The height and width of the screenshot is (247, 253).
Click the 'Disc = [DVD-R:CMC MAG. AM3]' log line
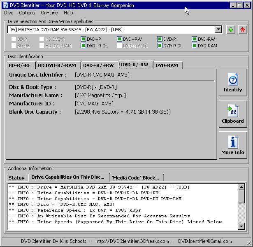[x=62, y=204]
